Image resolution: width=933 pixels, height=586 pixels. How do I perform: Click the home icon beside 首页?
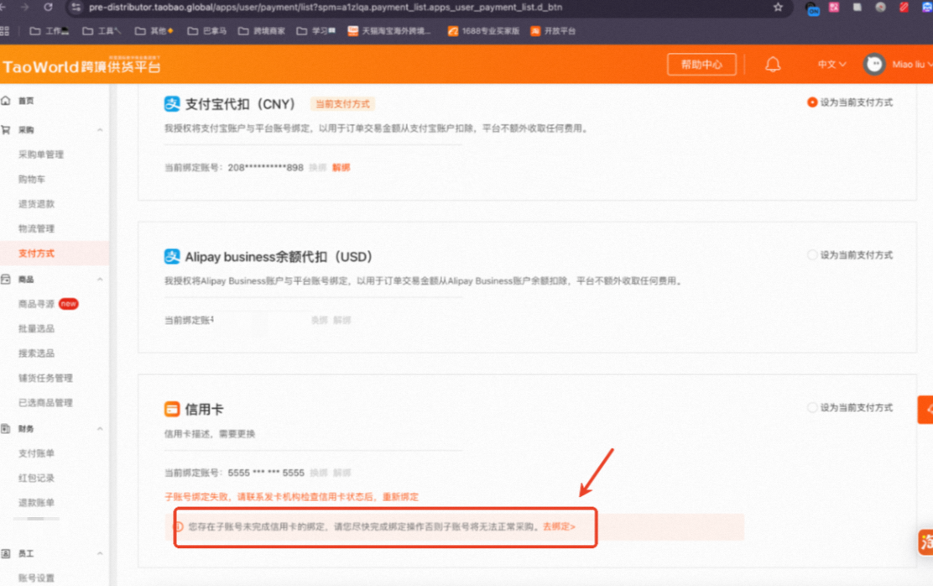click(x=6, y=101)
